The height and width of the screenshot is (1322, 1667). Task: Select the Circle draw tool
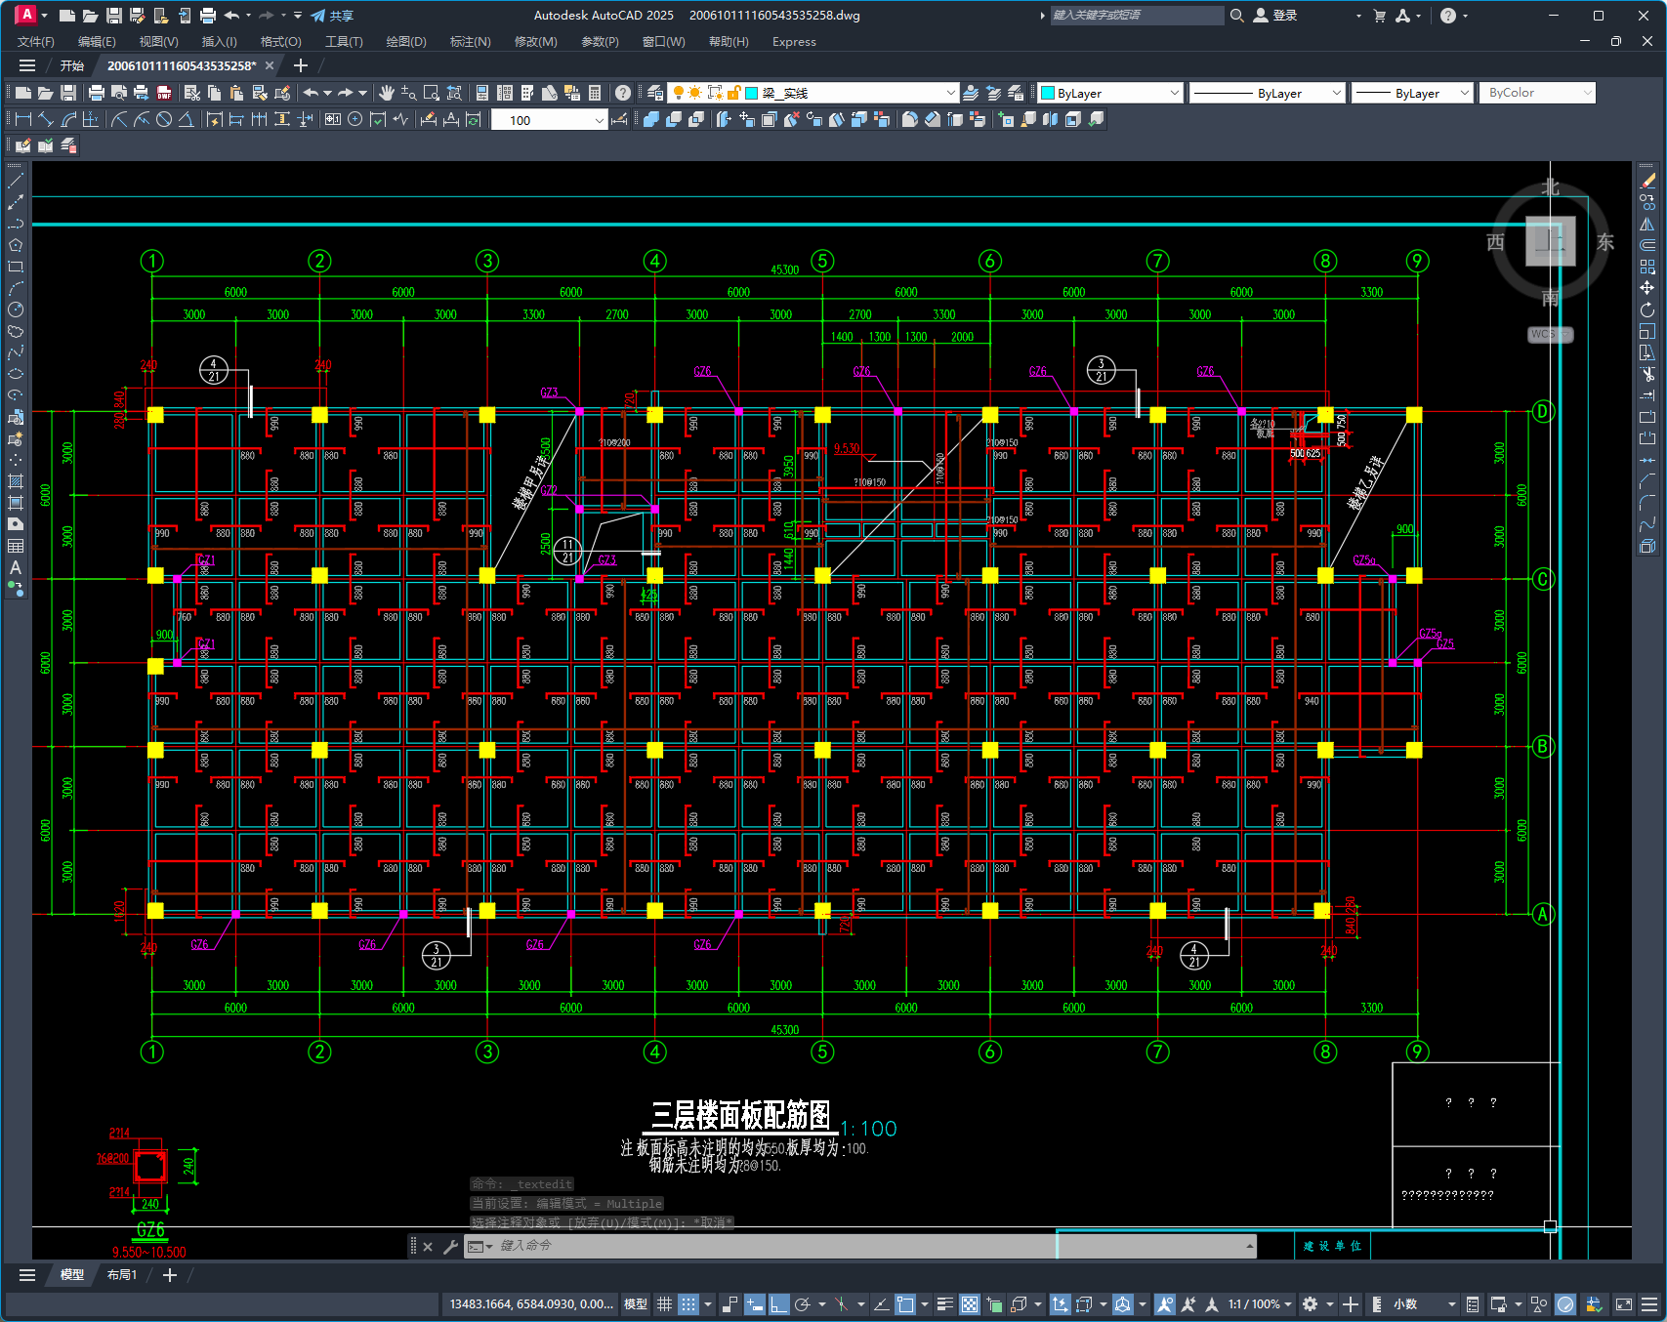coord(16,310)
